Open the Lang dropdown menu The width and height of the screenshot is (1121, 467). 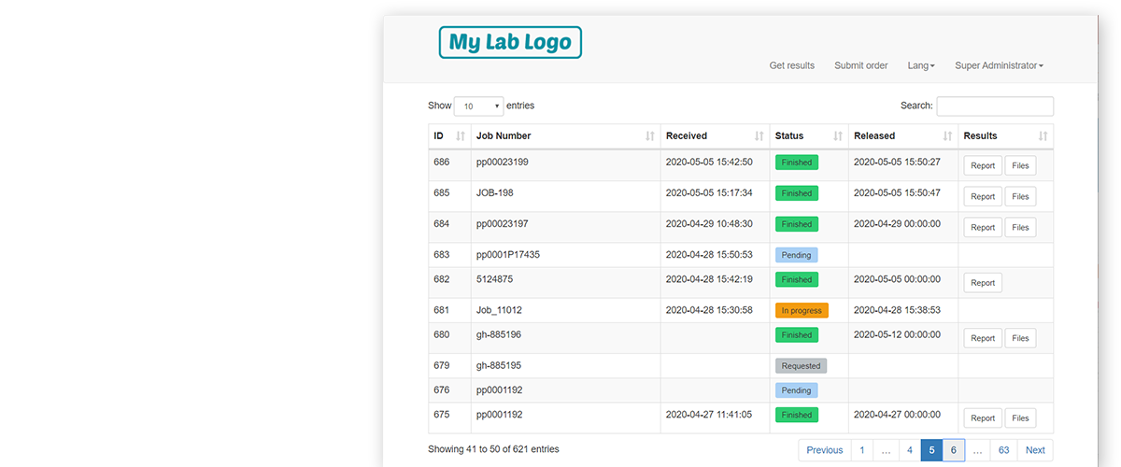click(x=921, y=65)
